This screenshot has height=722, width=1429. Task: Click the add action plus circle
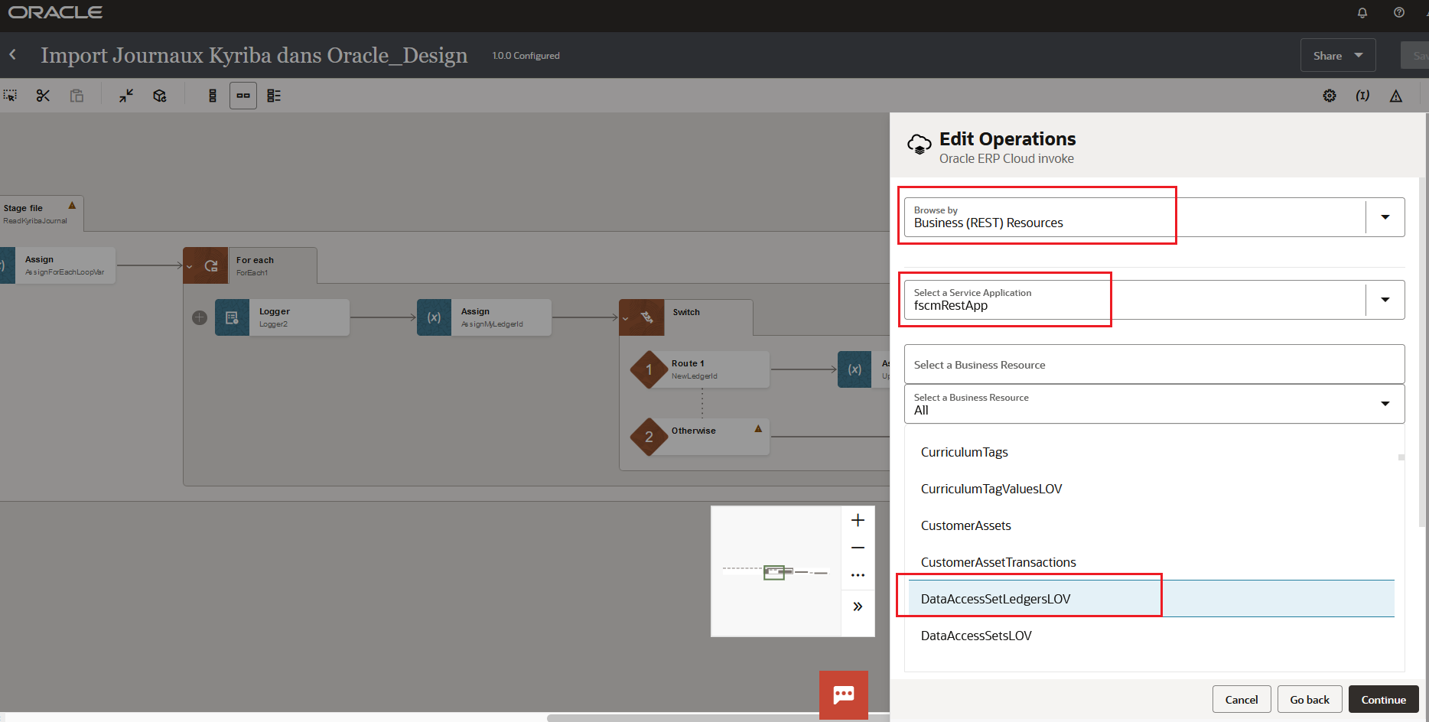(x=200, y=317)
